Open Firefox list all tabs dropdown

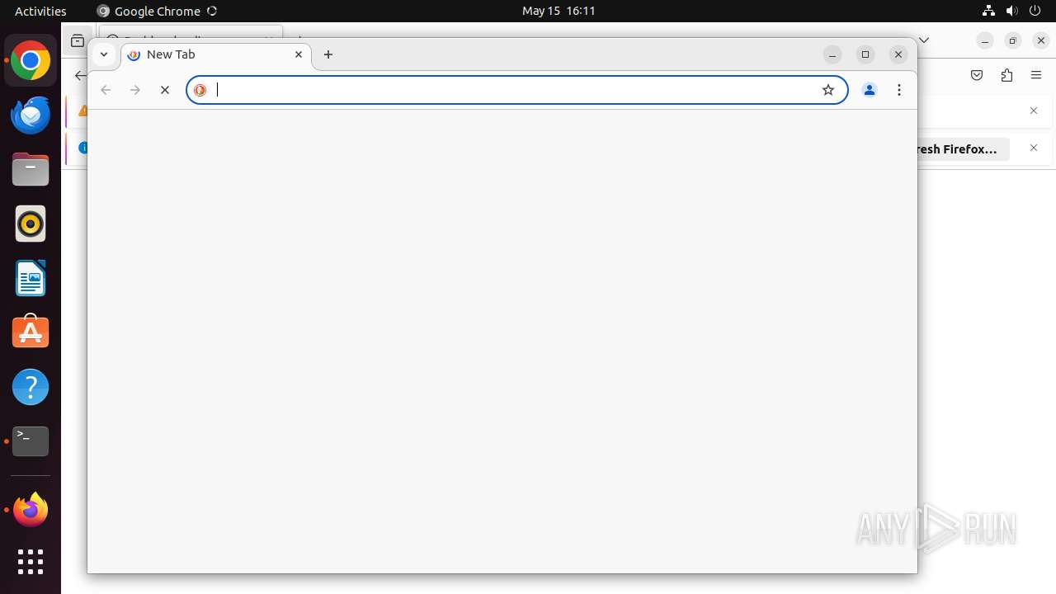tap(925, 40)
